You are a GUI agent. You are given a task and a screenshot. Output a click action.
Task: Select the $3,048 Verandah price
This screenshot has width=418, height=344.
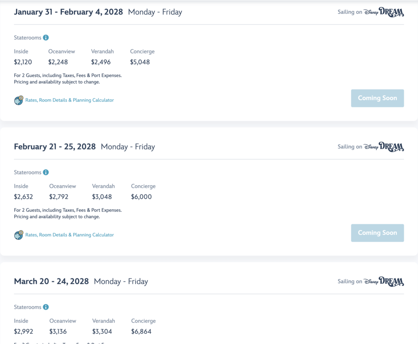102,197
